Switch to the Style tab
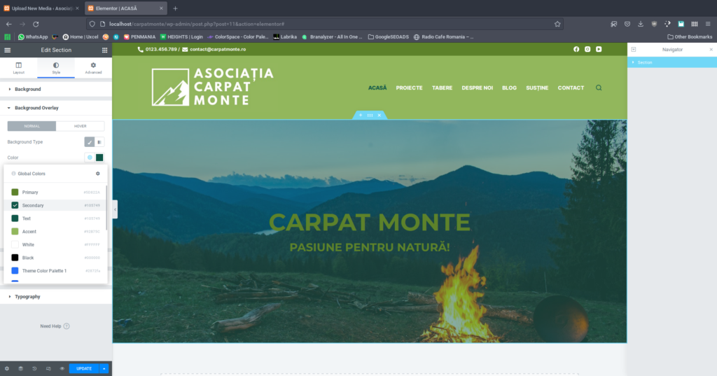 pyautogui.click(x=56, y=68)
